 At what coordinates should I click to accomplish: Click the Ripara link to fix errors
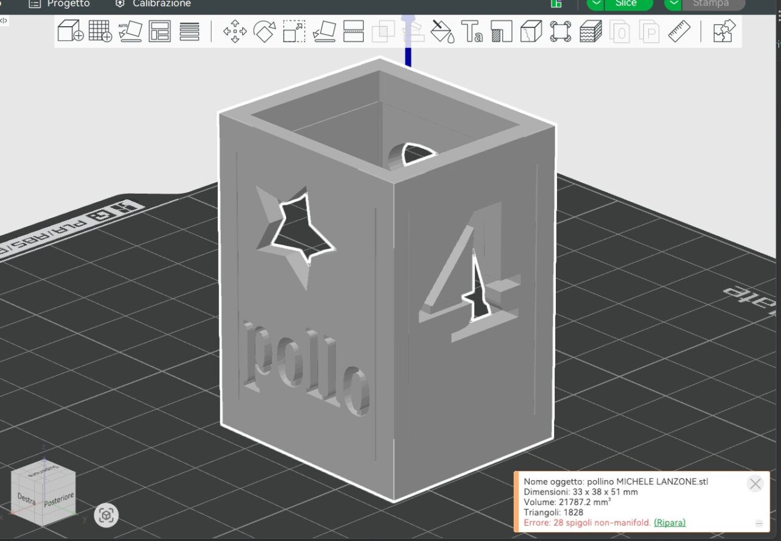pyautogui.click(x=669, y=523)
